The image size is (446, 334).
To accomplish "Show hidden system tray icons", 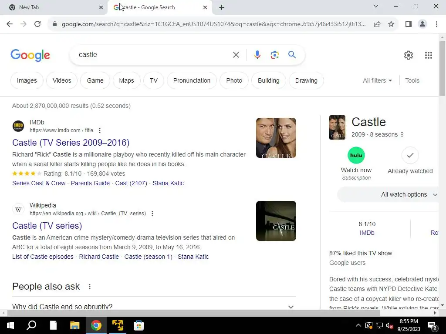I will (x=358, y=325).
